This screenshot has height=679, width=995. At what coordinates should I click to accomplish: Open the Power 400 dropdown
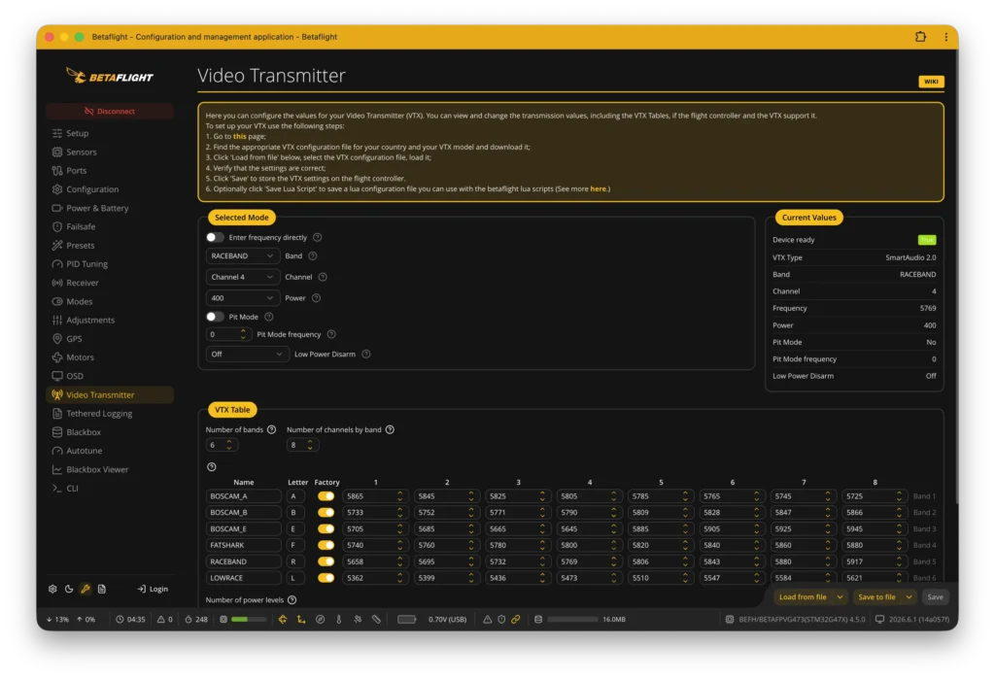[242, 298]
